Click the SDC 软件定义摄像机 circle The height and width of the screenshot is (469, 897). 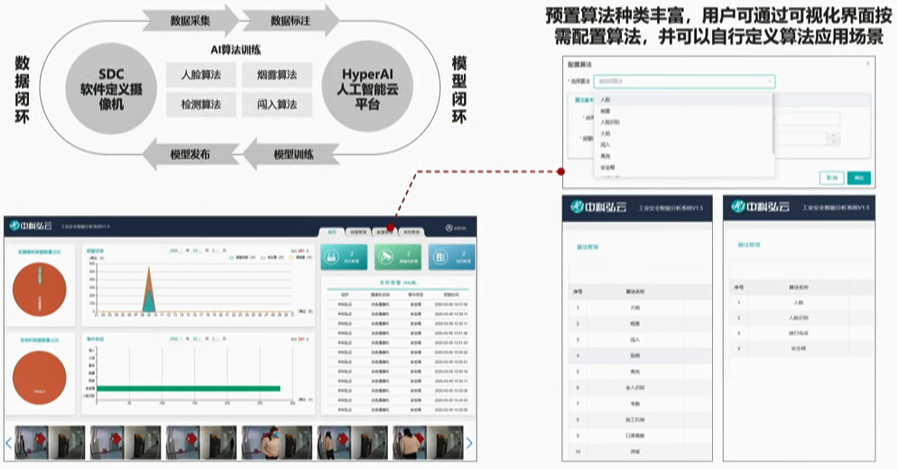tap(111, 88)
